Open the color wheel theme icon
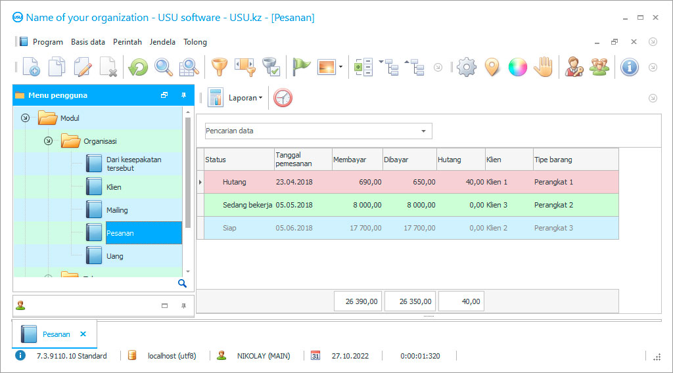 518,68
